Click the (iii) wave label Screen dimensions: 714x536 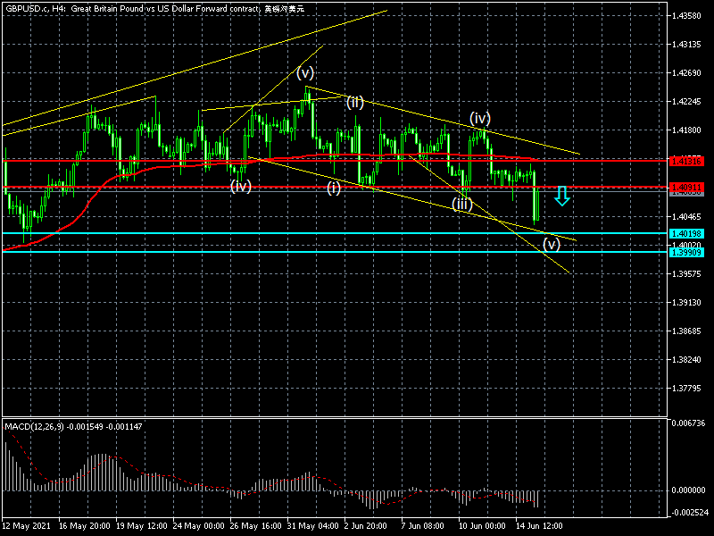[x=461, y=204]
